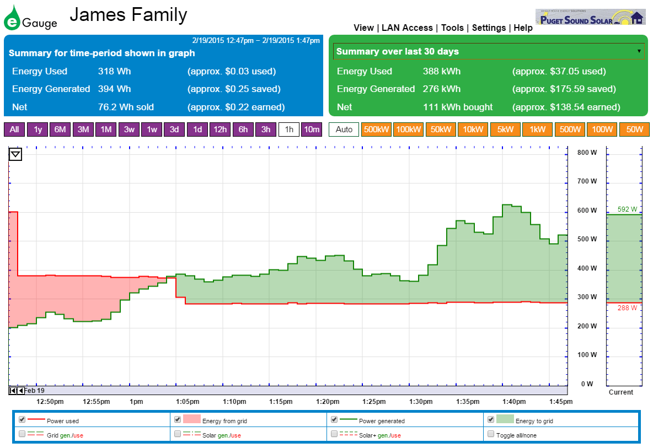Enable the Solar gen./use checkbox
This screenshot has height=448, width=653.
pos(178,434)
